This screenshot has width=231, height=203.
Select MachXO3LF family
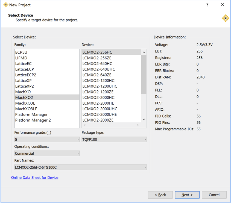coord(47,109)
